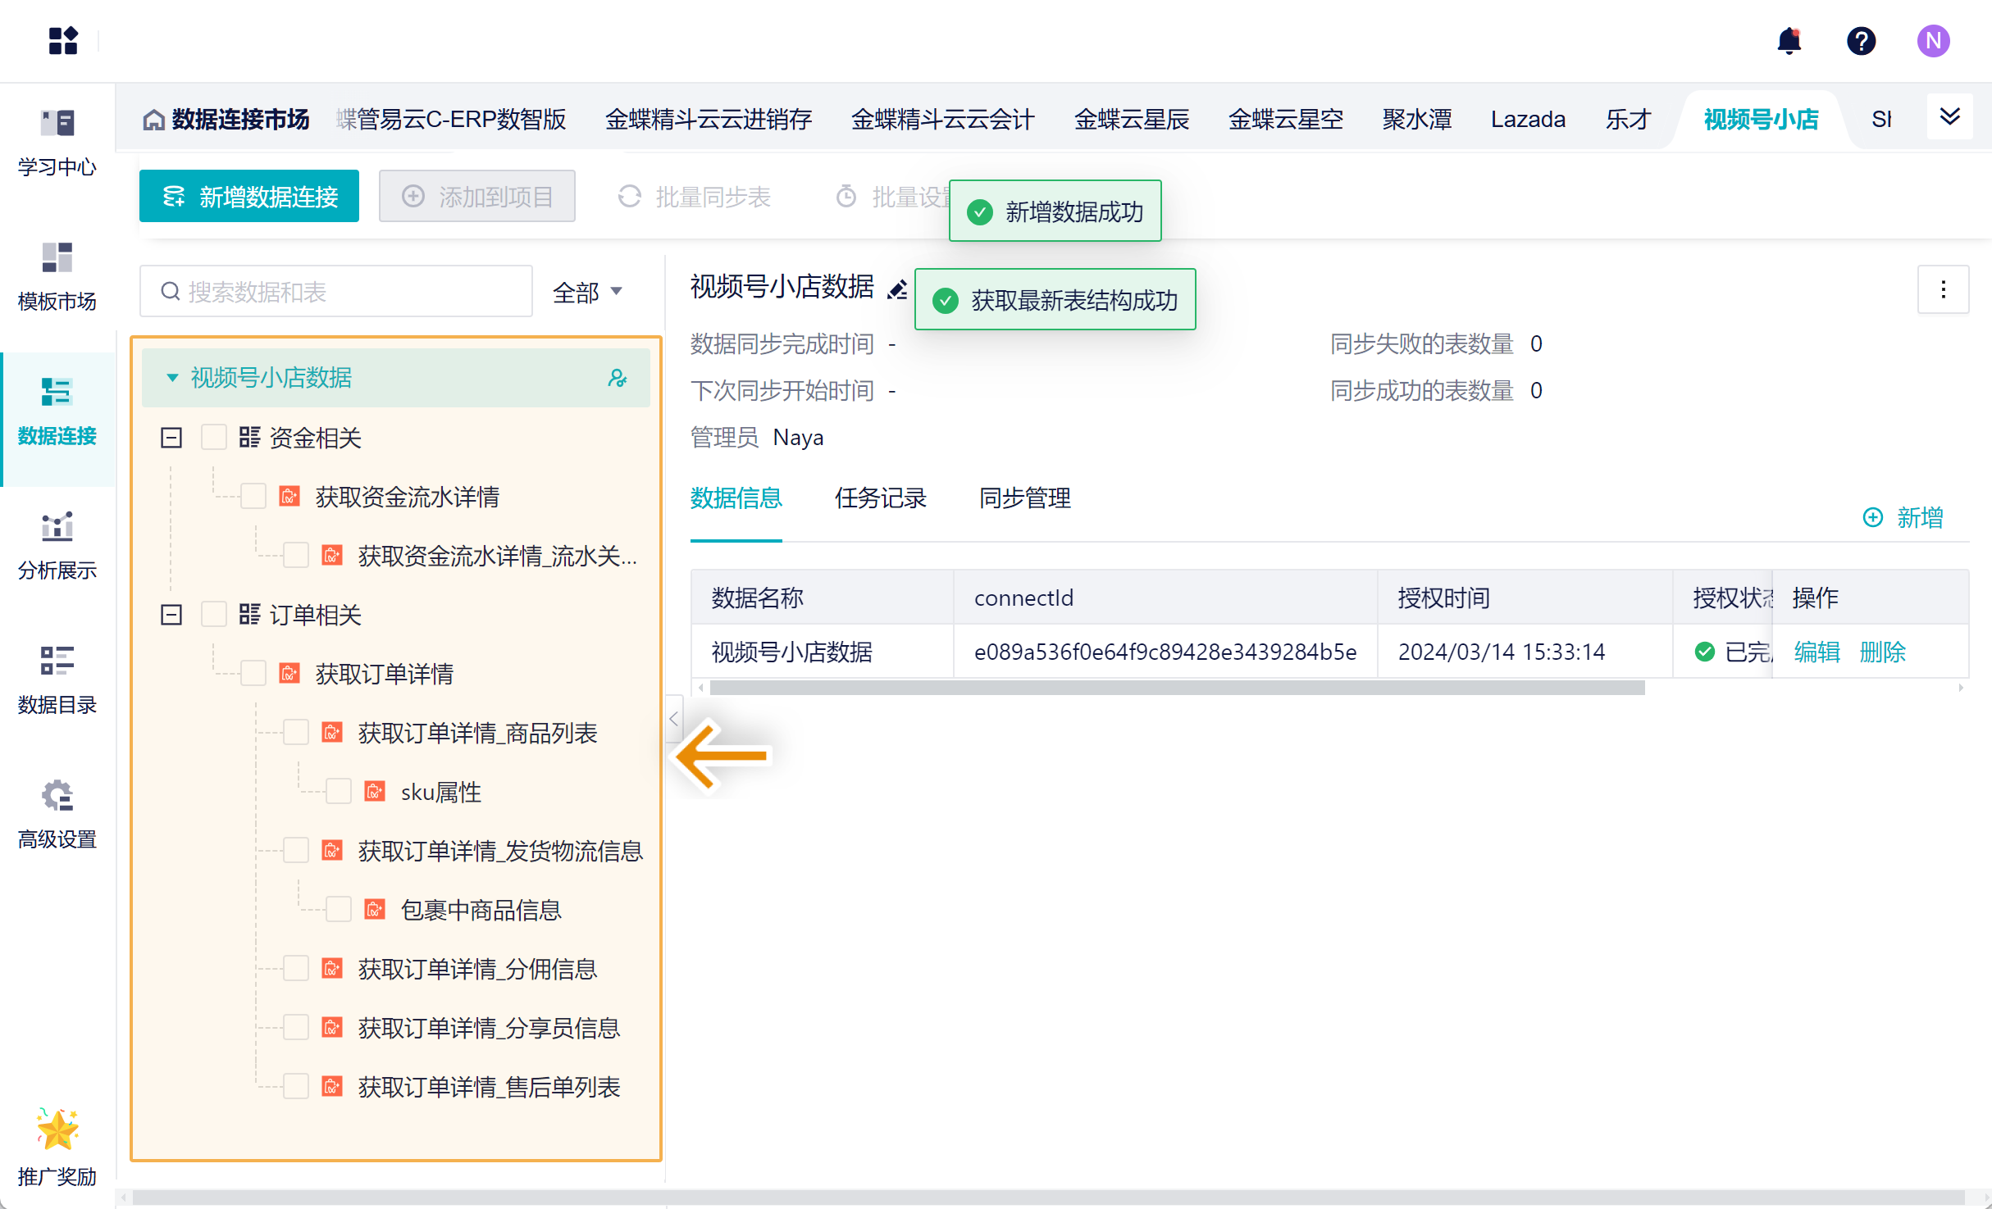Click the 删除 link in the table row
1992x1209 pixels.
coord(1882,652)
